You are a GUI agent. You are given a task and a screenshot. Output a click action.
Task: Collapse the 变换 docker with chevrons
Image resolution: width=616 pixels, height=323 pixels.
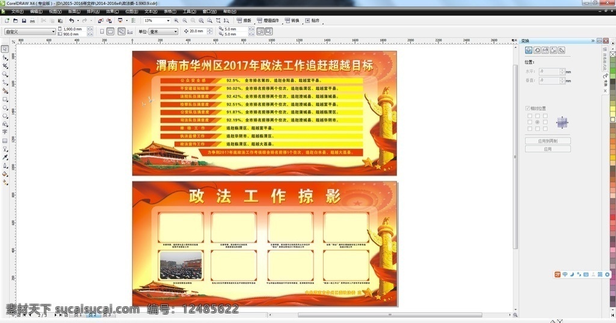[x=593, y=41]
